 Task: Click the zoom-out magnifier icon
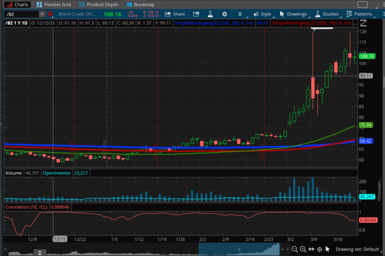(x=294, y=249)
